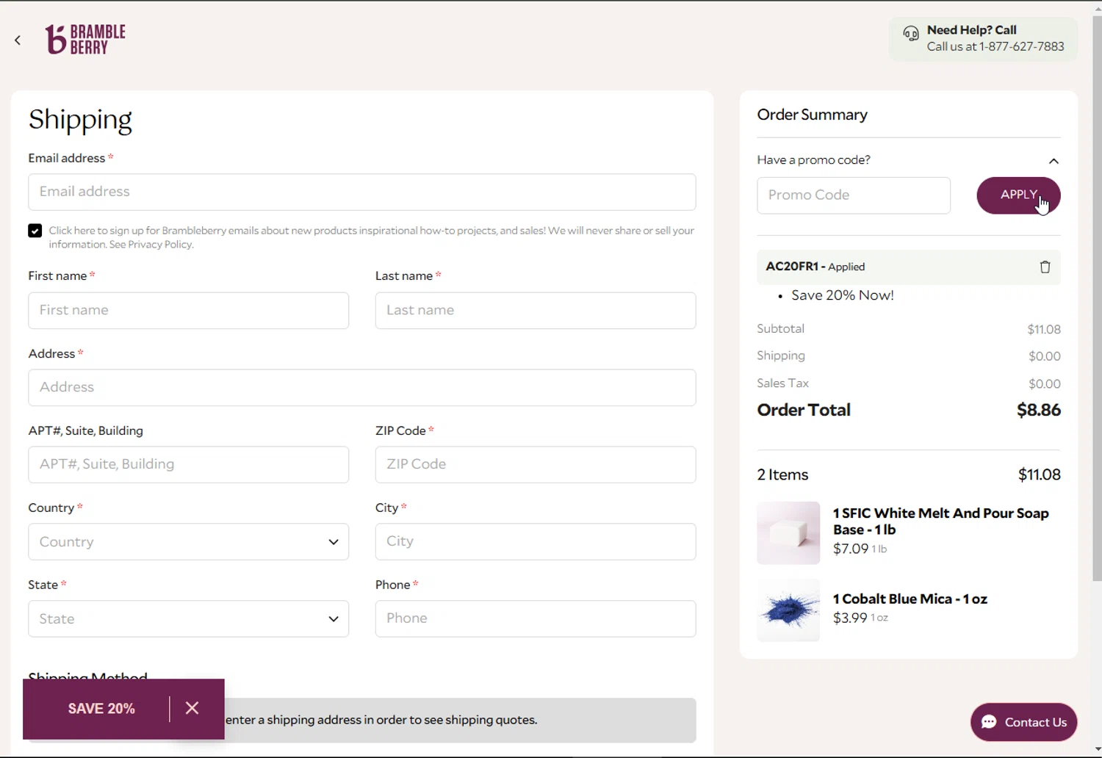Go back using the left arrow icon

18,40
